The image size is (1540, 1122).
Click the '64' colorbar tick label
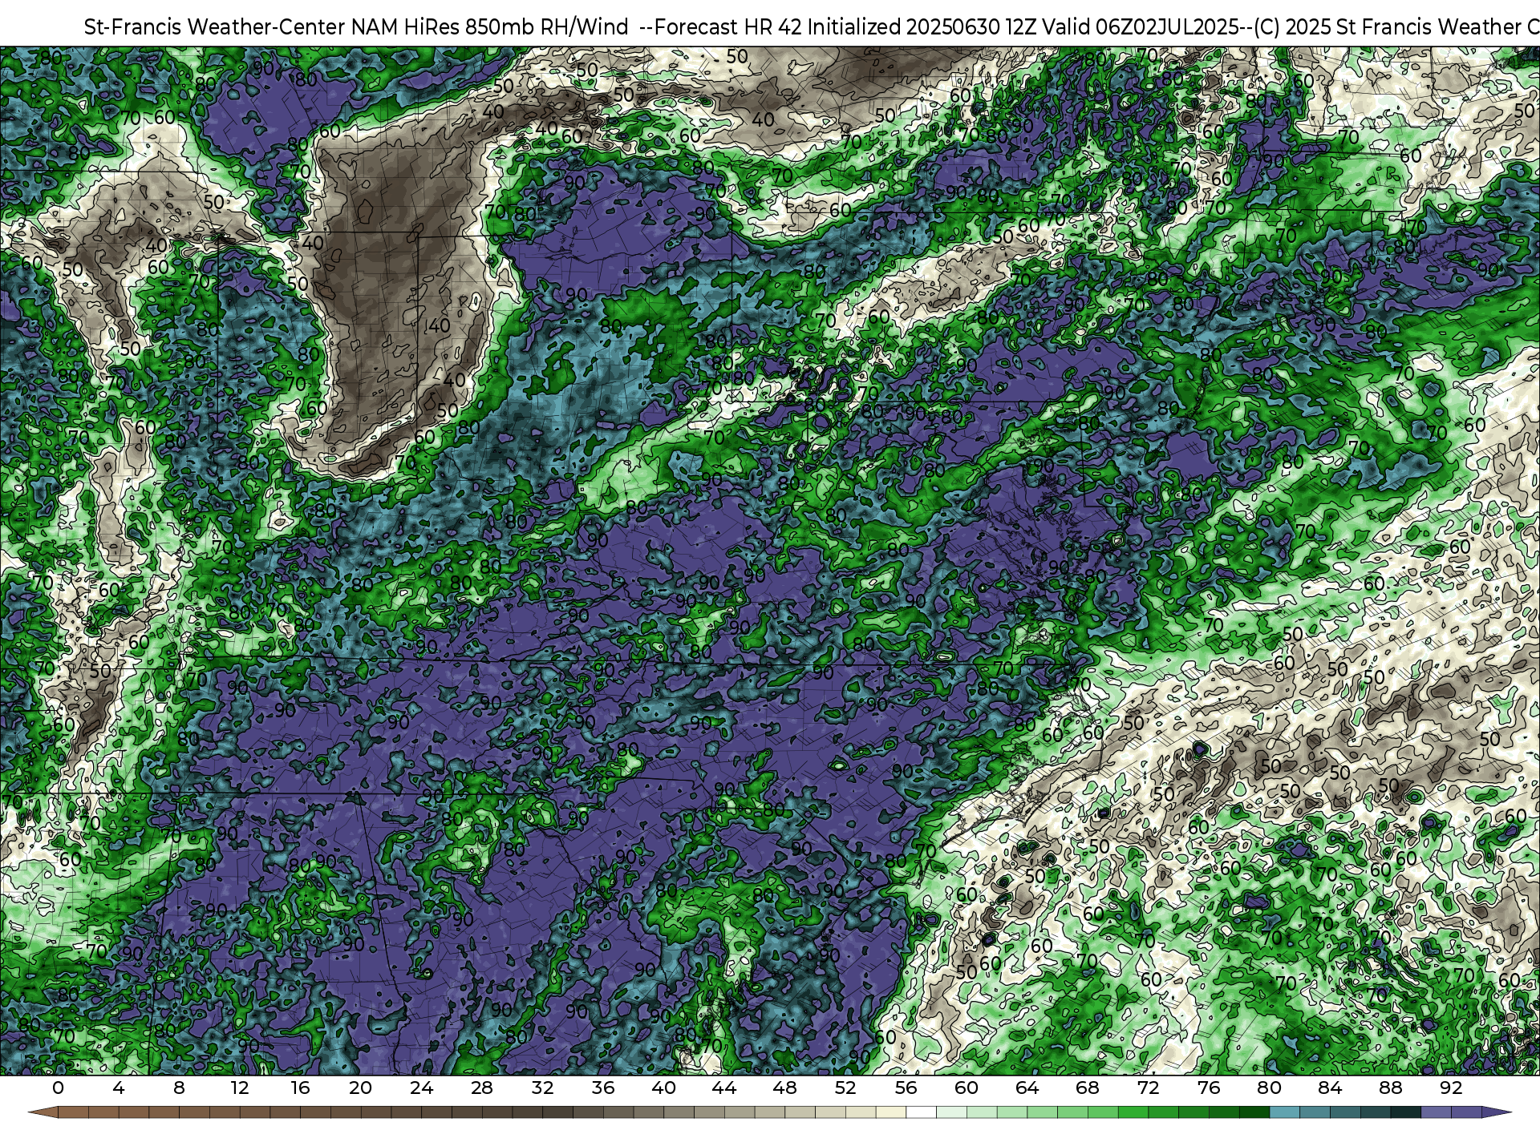point(1027,1088)
